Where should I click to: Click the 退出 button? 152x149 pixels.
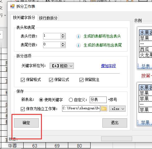(115, 123)
